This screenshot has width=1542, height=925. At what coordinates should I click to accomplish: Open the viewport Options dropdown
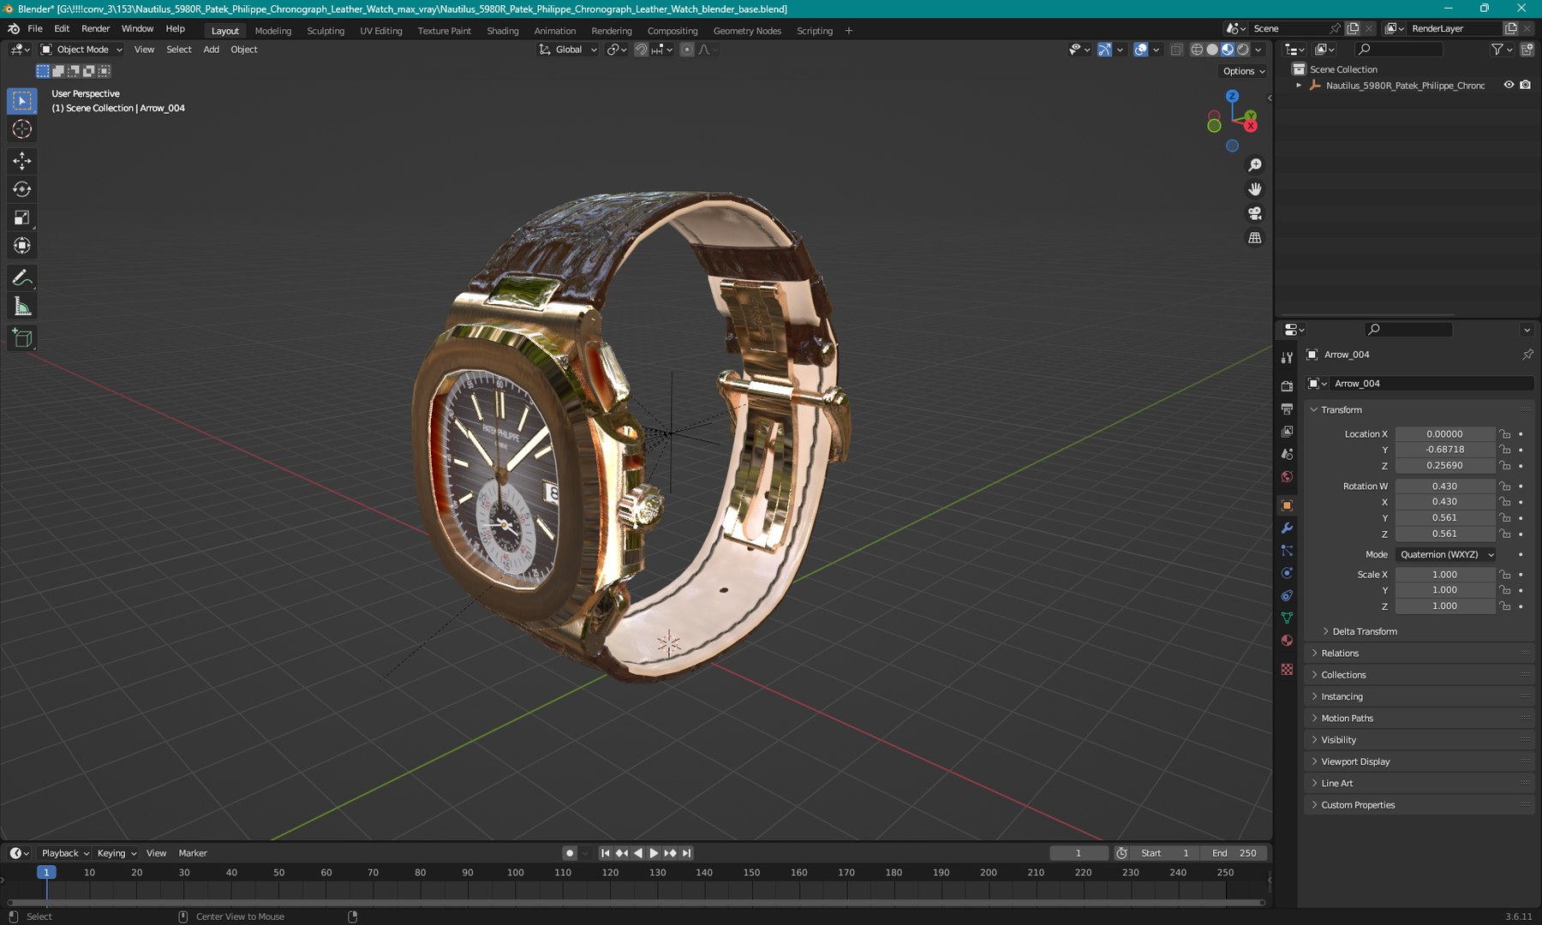point(1244,71)
